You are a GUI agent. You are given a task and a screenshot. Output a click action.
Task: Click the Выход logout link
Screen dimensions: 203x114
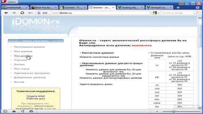point(19,82)
